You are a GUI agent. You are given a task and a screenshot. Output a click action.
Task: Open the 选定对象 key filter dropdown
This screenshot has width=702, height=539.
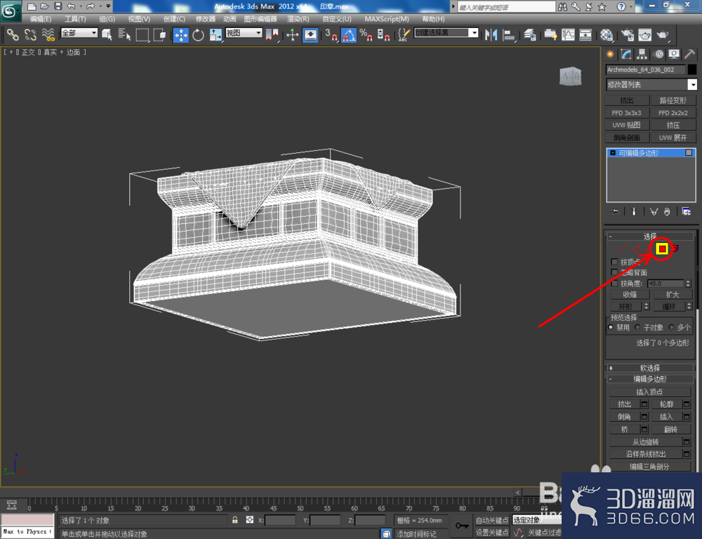pyautogui.click(x=537, y=520)
